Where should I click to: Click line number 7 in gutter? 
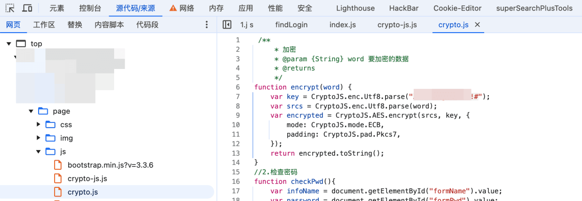pos(237,97)
